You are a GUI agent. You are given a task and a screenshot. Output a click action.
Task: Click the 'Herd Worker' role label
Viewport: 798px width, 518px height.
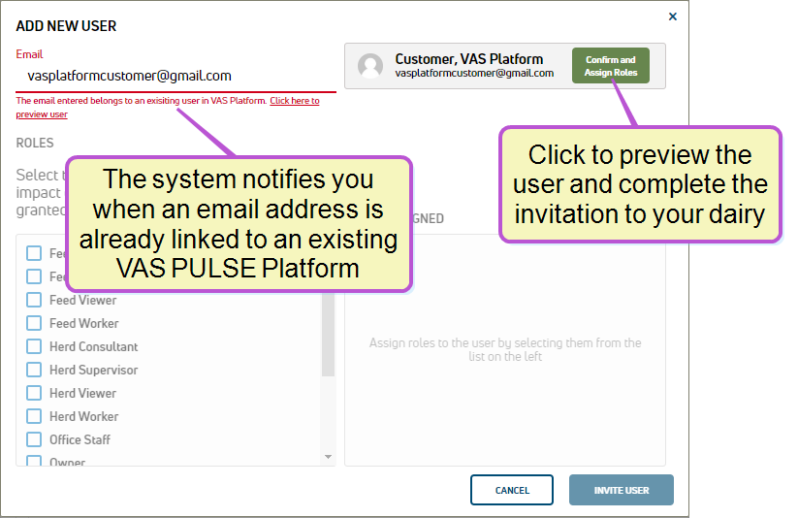tap(84, 416)
